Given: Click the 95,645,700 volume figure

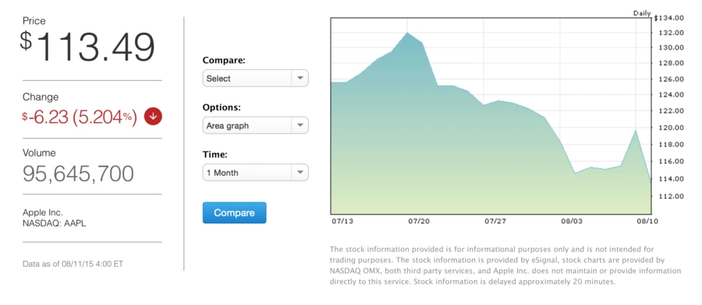Looking at the screenshot, I should pos(78,174).
